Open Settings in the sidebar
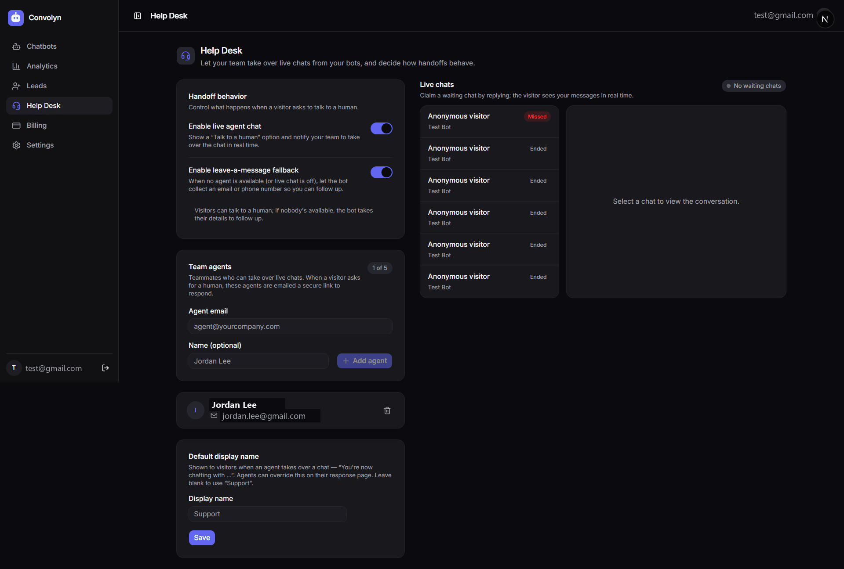Viewport: 844px width, 569px height. click(x=59, y=145)
